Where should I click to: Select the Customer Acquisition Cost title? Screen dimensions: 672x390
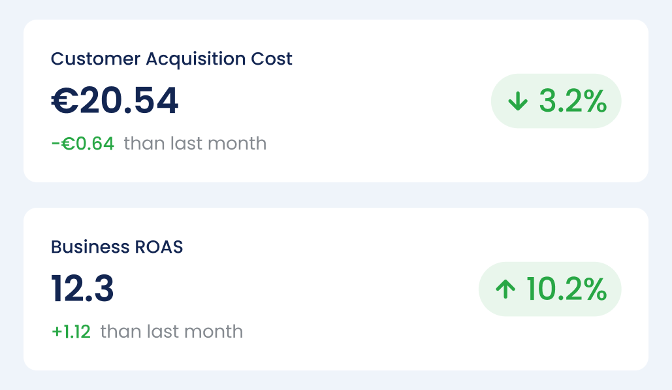172,59
